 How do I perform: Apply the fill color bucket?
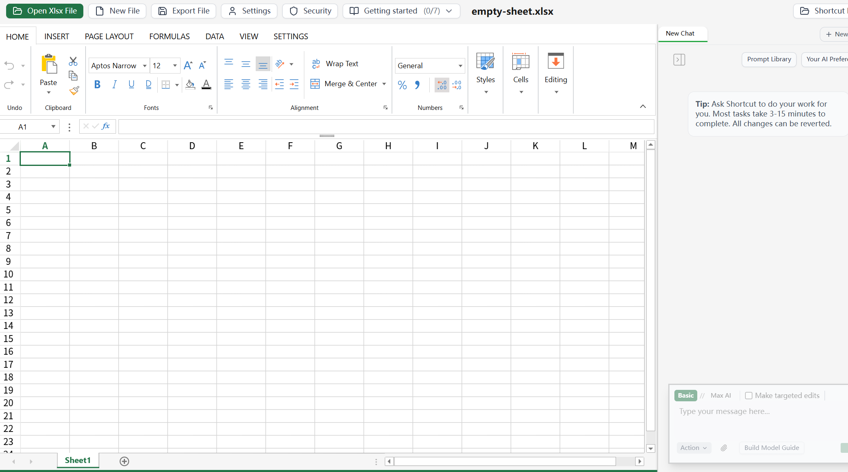click(190, 85)
